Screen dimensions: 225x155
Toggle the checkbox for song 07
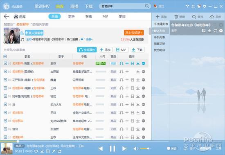point(5,112)
